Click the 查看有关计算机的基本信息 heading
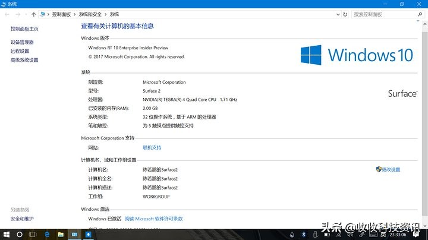The height and width of the screenshot is (240, 428). [x=117, y=26]
